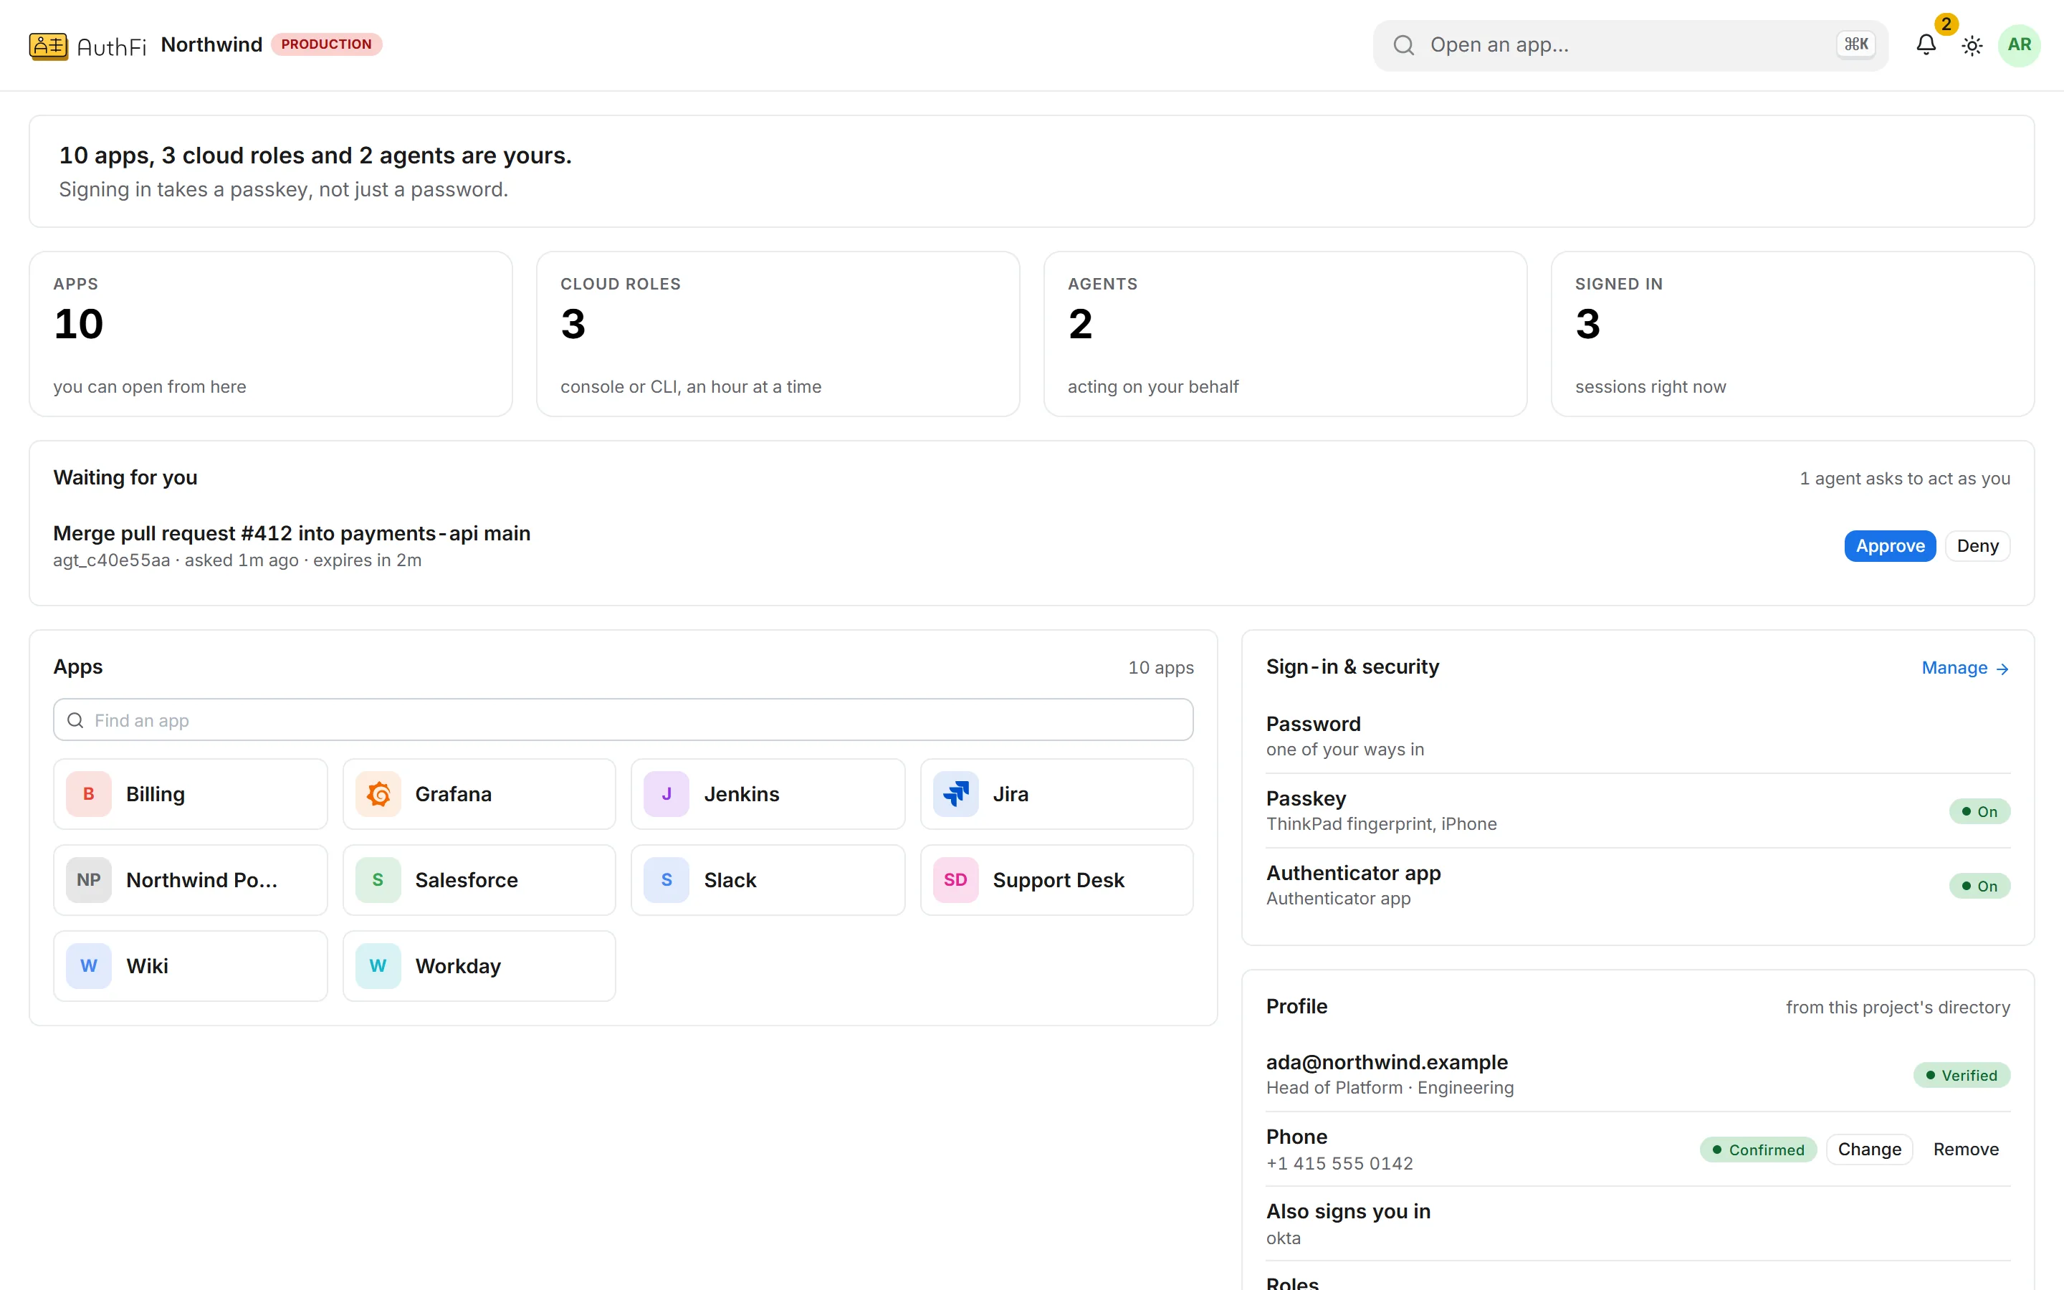Open Manage sign-in & security link

(x=1965, y=668)
